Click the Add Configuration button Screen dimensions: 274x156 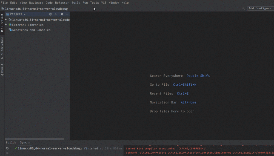click(x=261, y=8)
